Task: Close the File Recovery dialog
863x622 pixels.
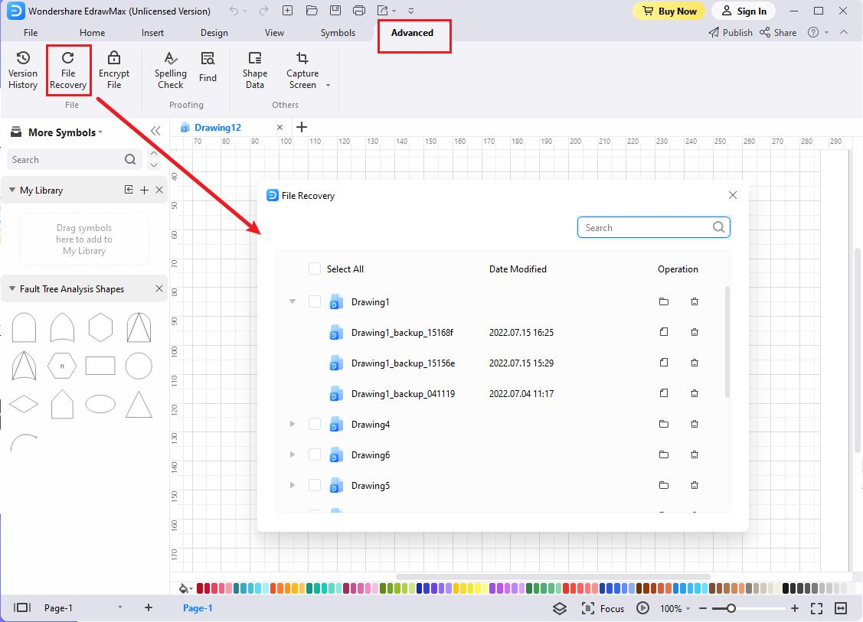Action: (x=733, y=195)
